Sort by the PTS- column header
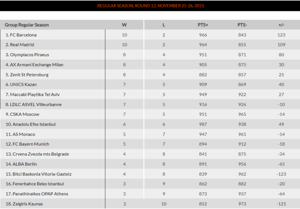This screenshot has height=209, width=300. point(242,25)
